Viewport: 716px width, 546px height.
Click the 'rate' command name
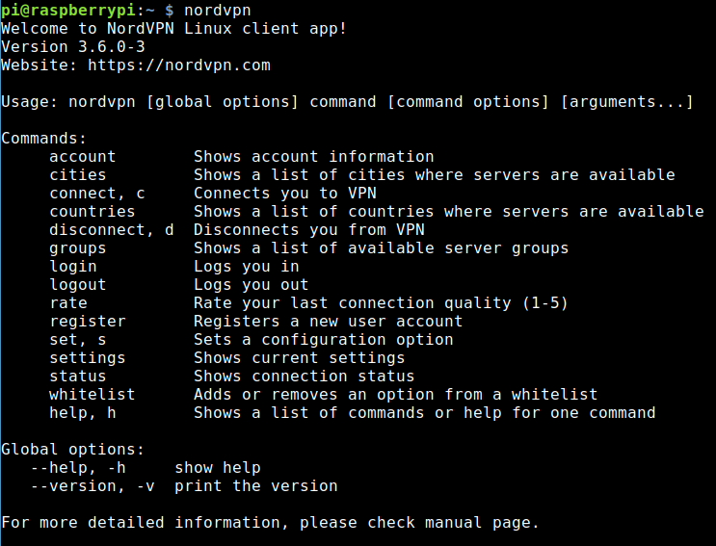pos(68,303)
